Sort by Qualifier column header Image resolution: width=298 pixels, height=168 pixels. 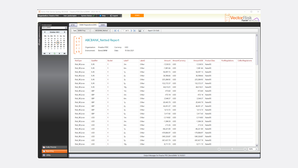[x=94, y=61]
